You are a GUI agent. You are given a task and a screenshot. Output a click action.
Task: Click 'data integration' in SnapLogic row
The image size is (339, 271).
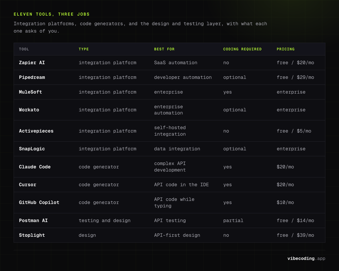(177, 149)
